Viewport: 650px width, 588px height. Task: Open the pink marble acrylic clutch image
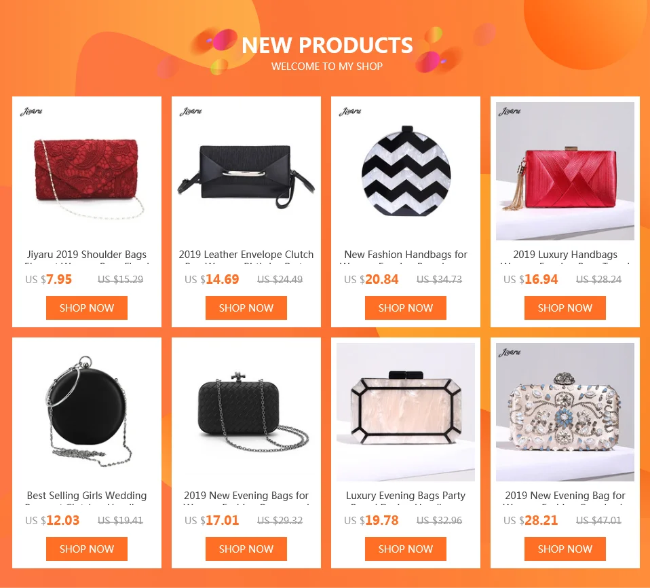pos(406,412)
